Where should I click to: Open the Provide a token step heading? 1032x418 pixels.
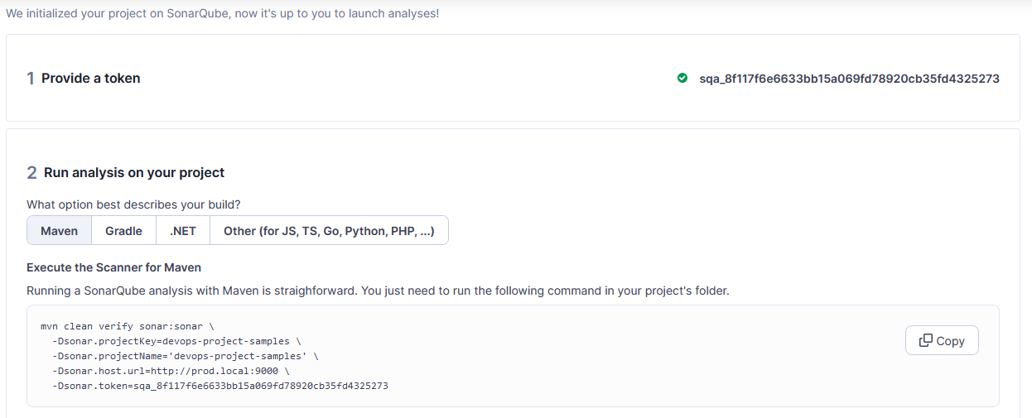tap(91, 79)
